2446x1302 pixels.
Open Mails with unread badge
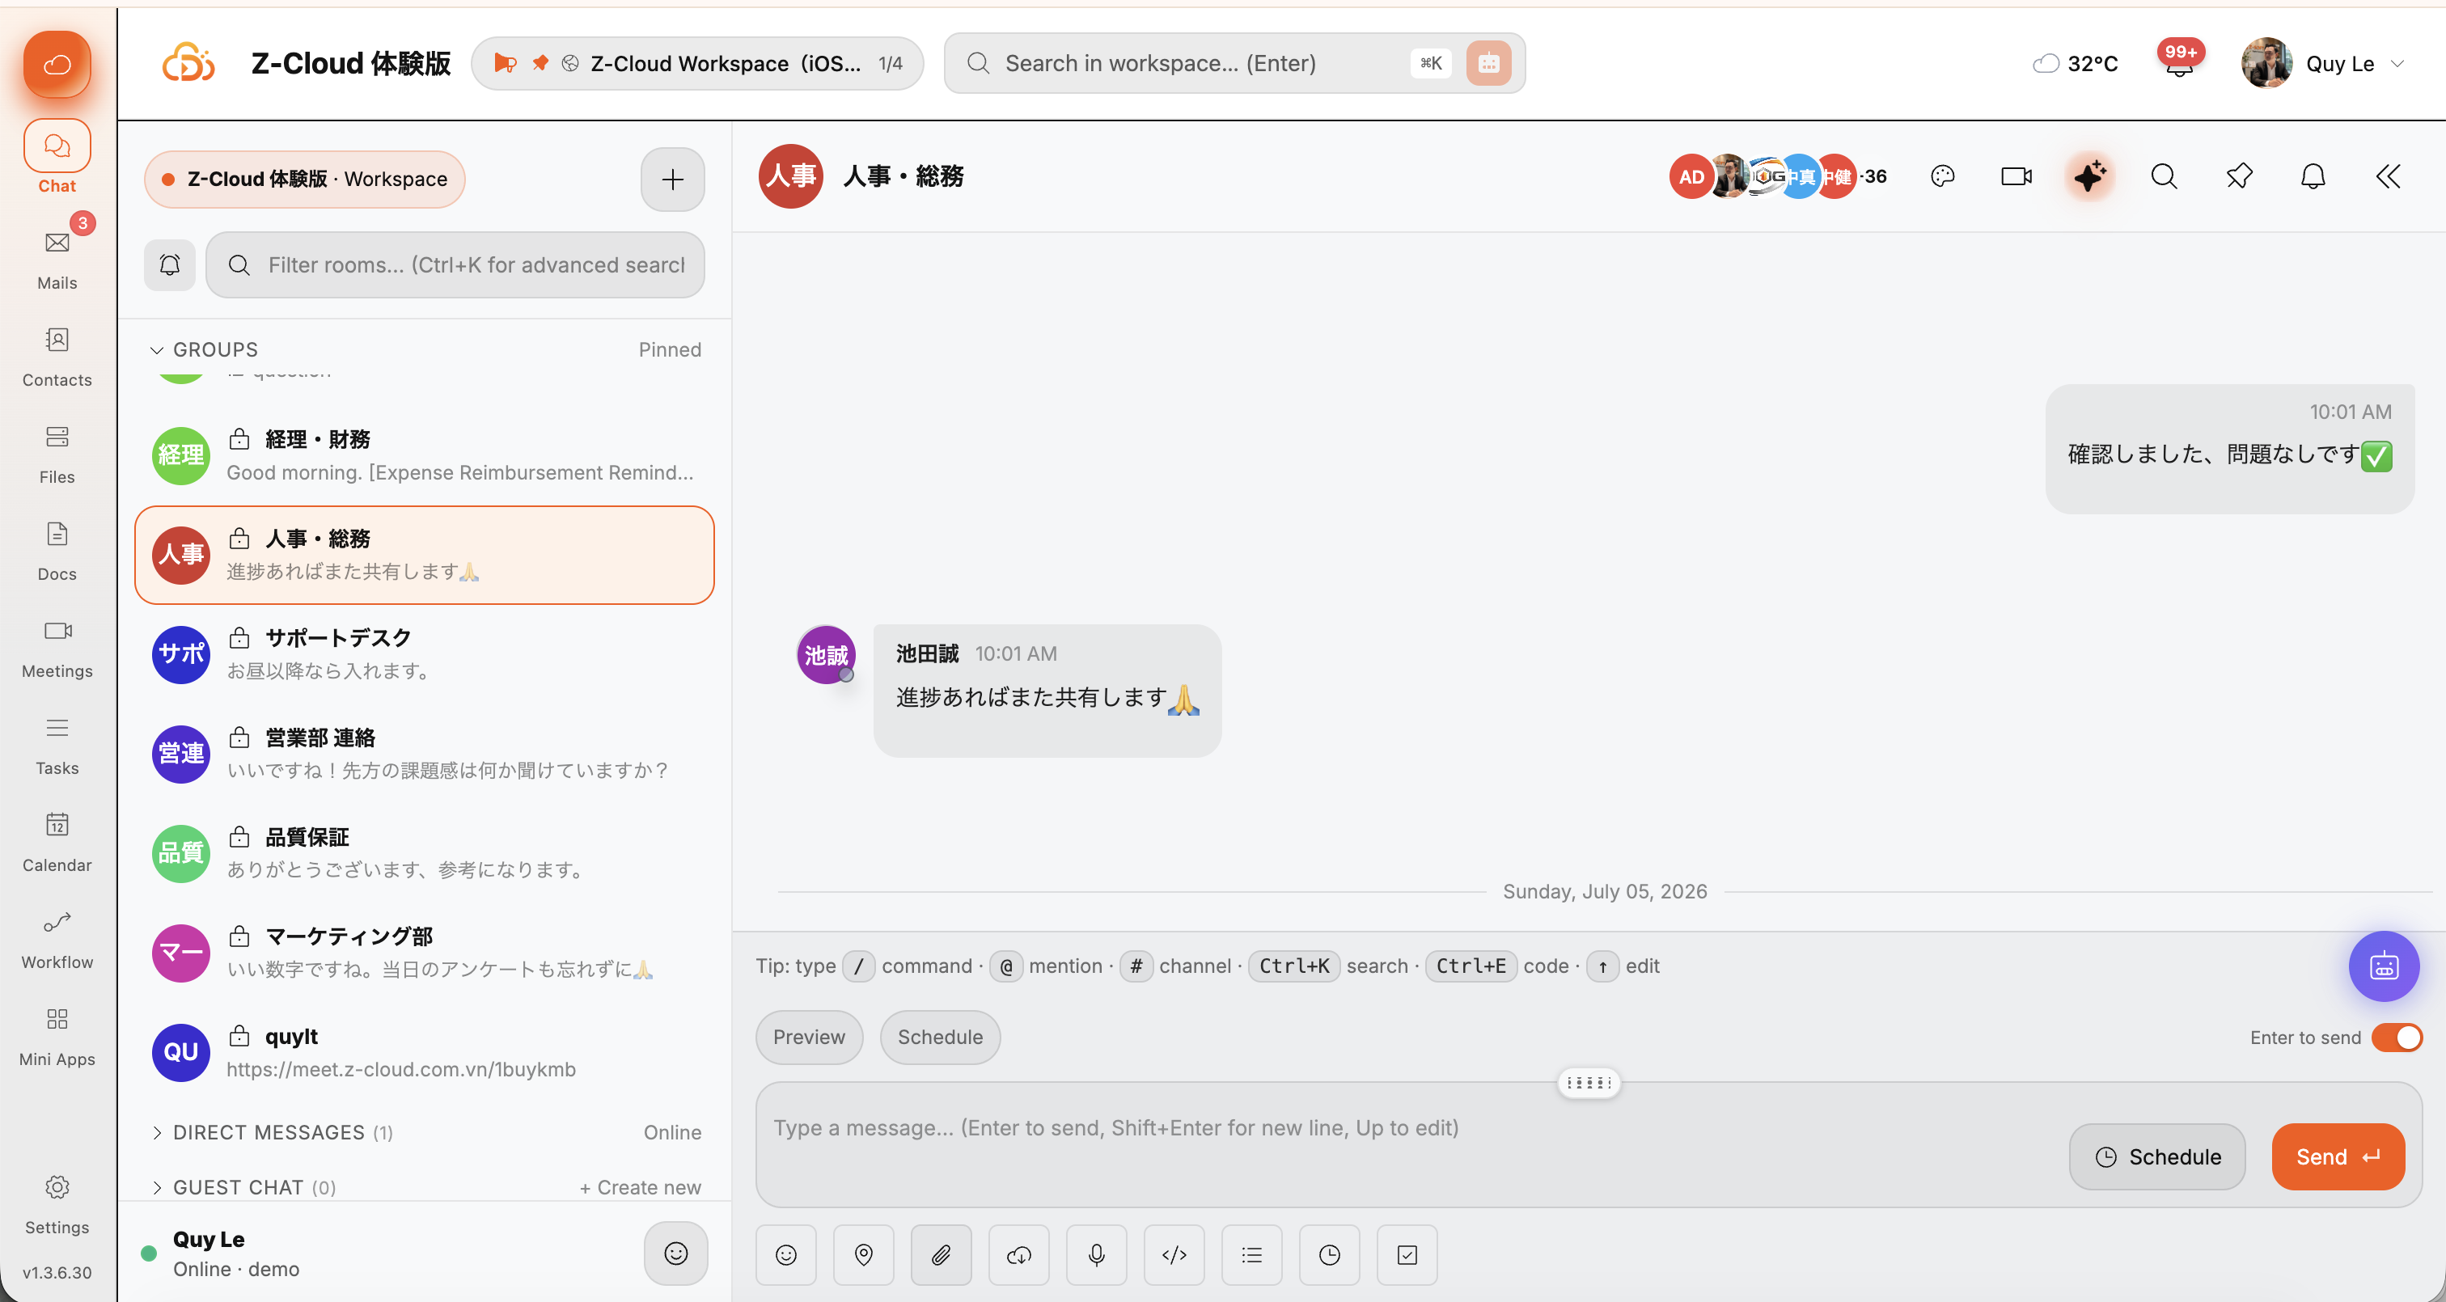click(x=57, y=256)
